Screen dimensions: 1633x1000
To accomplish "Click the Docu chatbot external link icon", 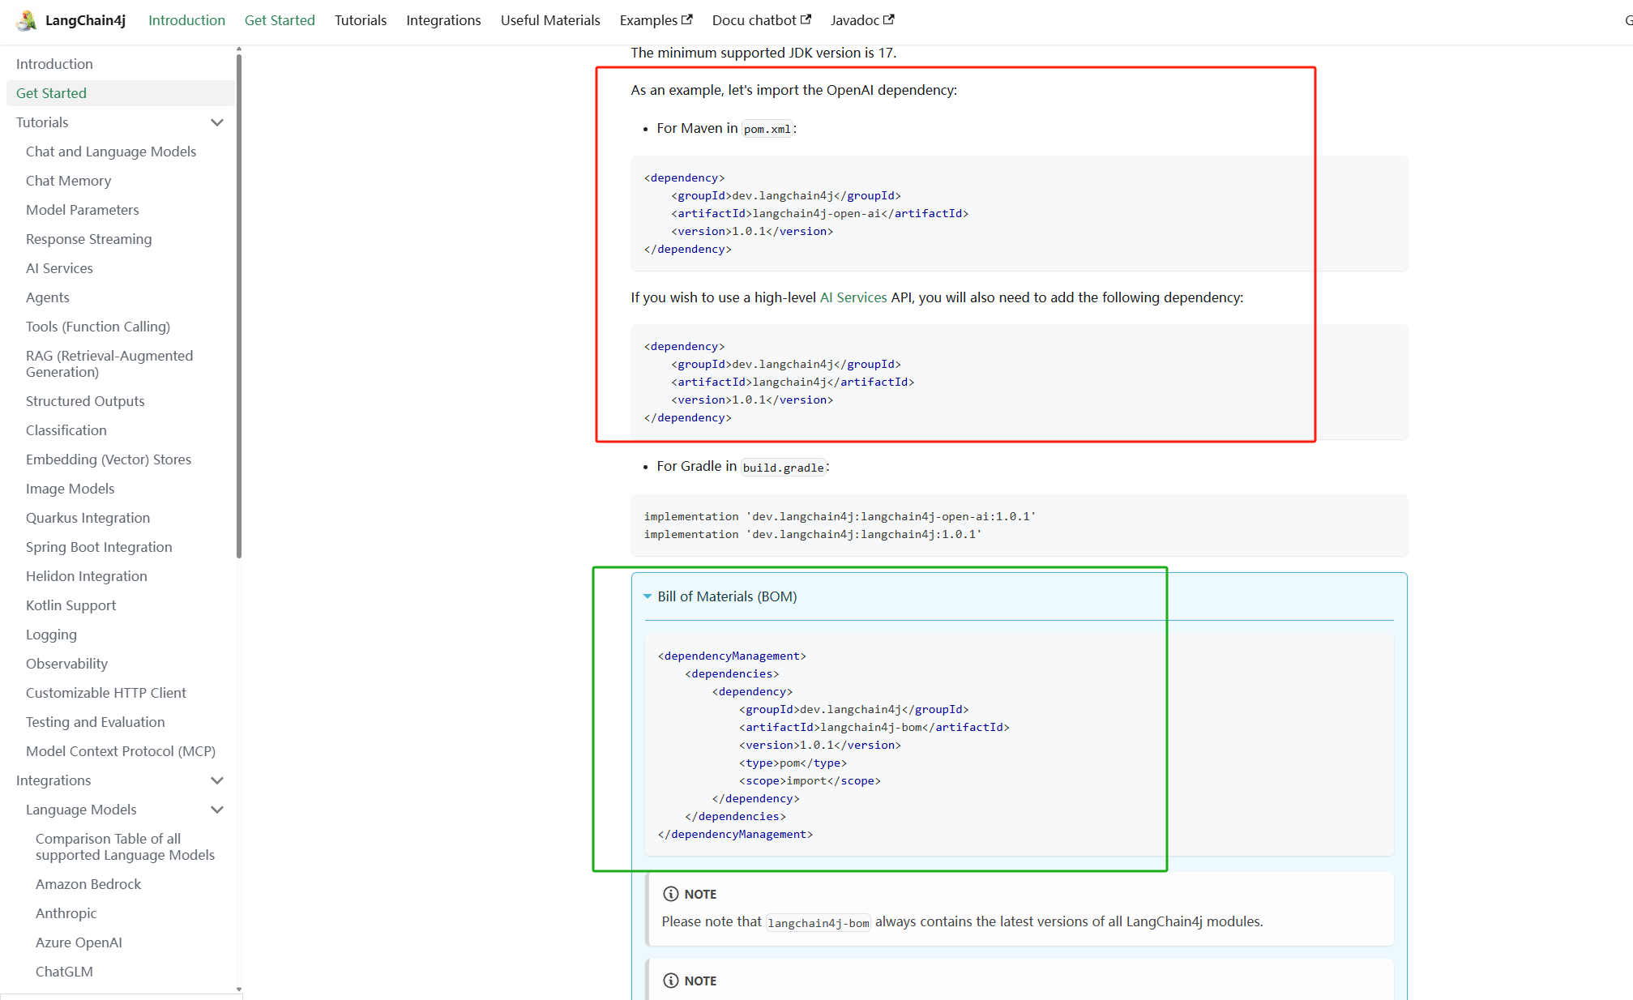I will point(806,19).
